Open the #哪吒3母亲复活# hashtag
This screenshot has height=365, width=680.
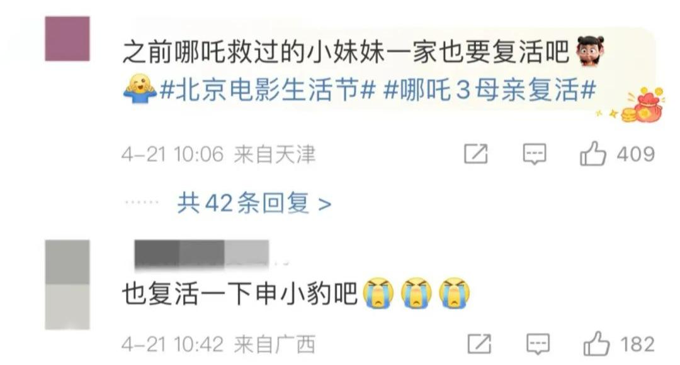(490, 90)
